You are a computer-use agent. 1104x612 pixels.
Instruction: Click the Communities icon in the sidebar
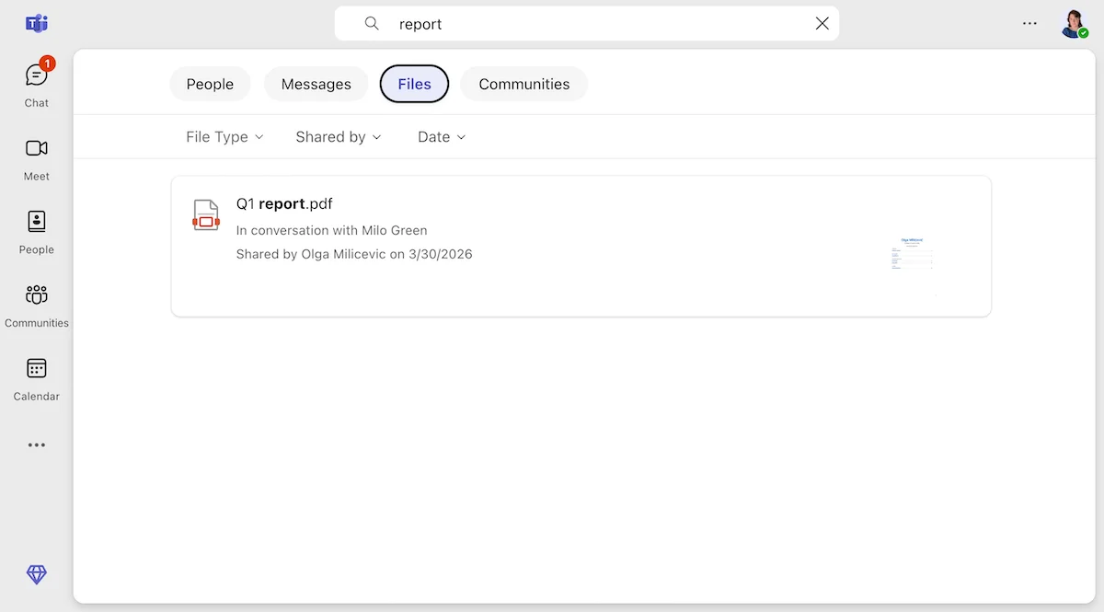pyautogui.click(x=36, y=304)
